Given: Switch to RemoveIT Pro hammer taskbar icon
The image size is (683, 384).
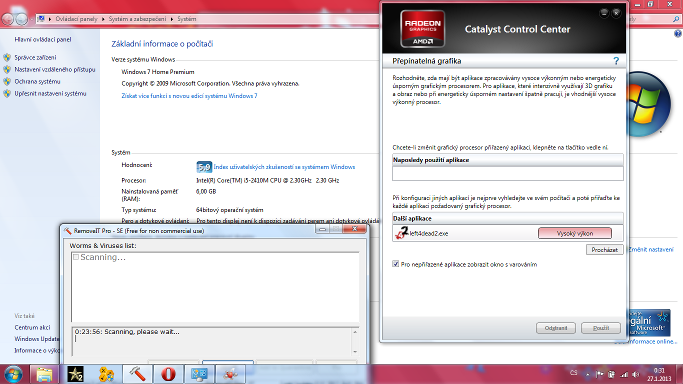Looking at the screenshot, I should (137, 374).
